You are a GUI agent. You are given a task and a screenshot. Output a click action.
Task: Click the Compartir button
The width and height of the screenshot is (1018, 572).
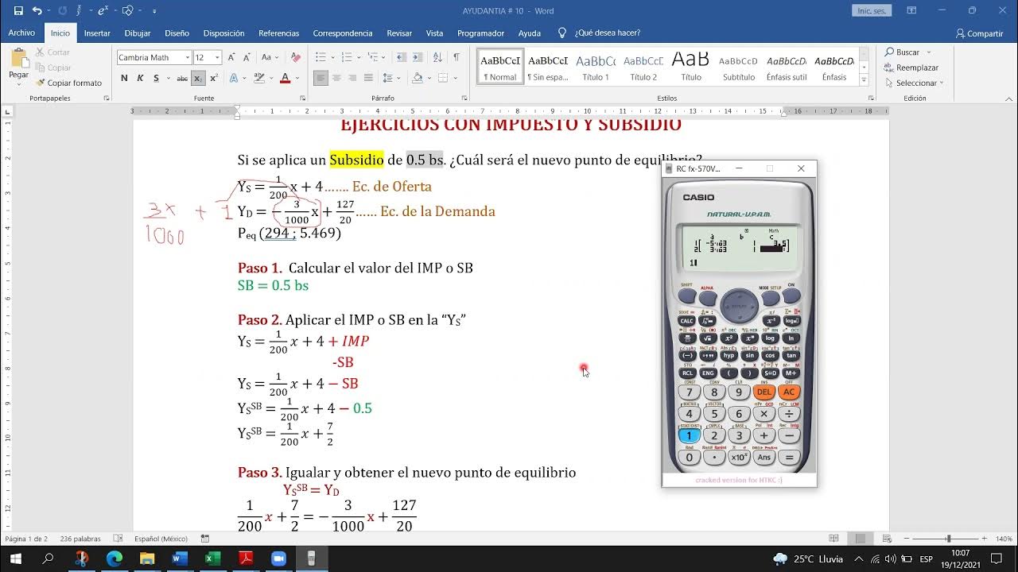pyautogui.click(x=980, y=33)
